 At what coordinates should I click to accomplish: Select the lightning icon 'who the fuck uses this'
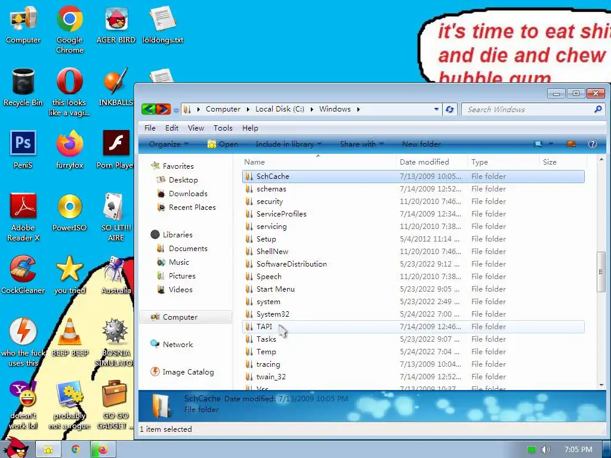pyautogui.click(x=23, y=342)
